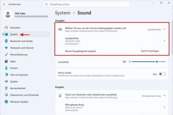Click in the Einstellung suchen field
Viewport: 173px width, 115px height.
[86, 4]
